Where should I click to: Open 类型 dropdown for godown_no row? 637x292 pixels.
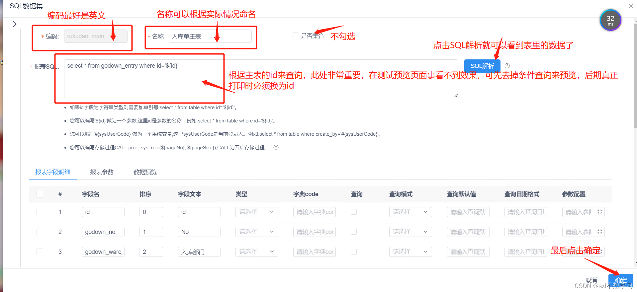click(257, 232)
